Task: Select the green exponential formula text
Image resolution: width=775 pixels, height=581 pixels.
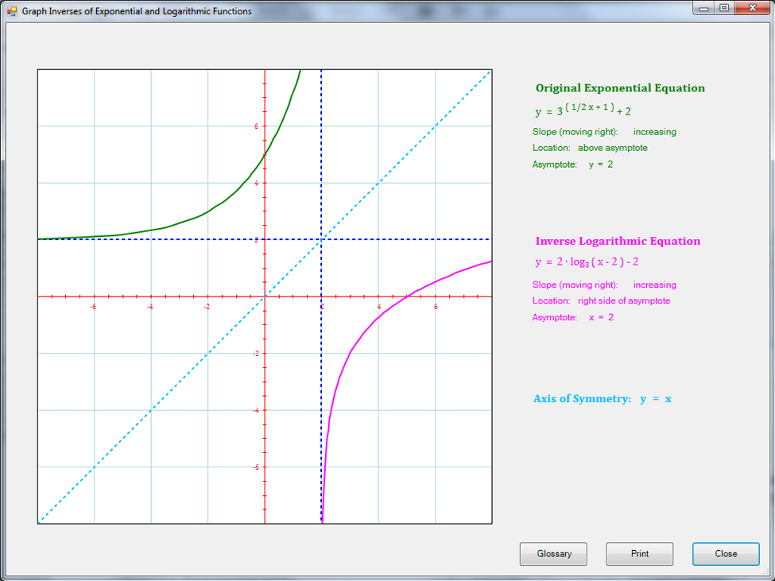Action: point(583,110)
